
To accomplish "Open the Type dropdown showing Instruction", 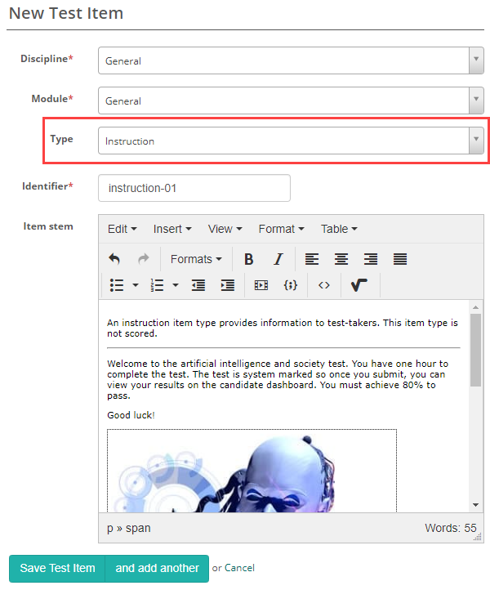I will coord(291,141).
